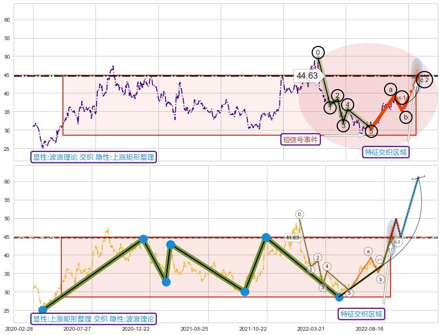Click the blue peak dot near 2020-12-22
This screenshot has width=441, height=335.
[143, 239]
